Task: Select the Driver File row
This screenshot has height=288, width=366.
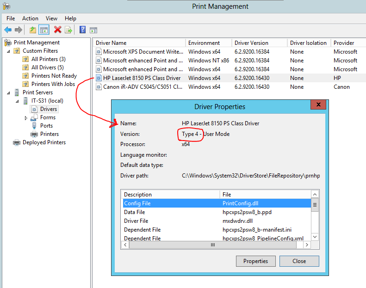Action: pos(217,221)
